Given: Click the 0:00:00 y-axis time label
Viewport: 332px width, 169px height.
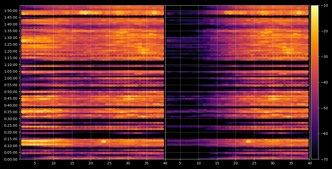Looking at the screenshot, I should coord(11,159).
